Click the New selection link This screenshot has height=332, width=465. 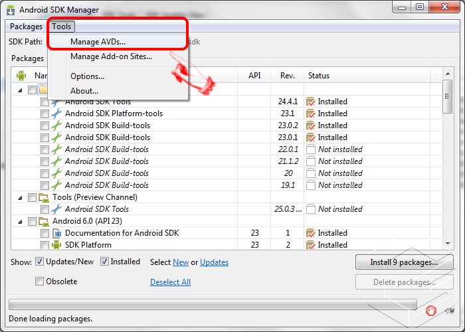click(181, 262)
